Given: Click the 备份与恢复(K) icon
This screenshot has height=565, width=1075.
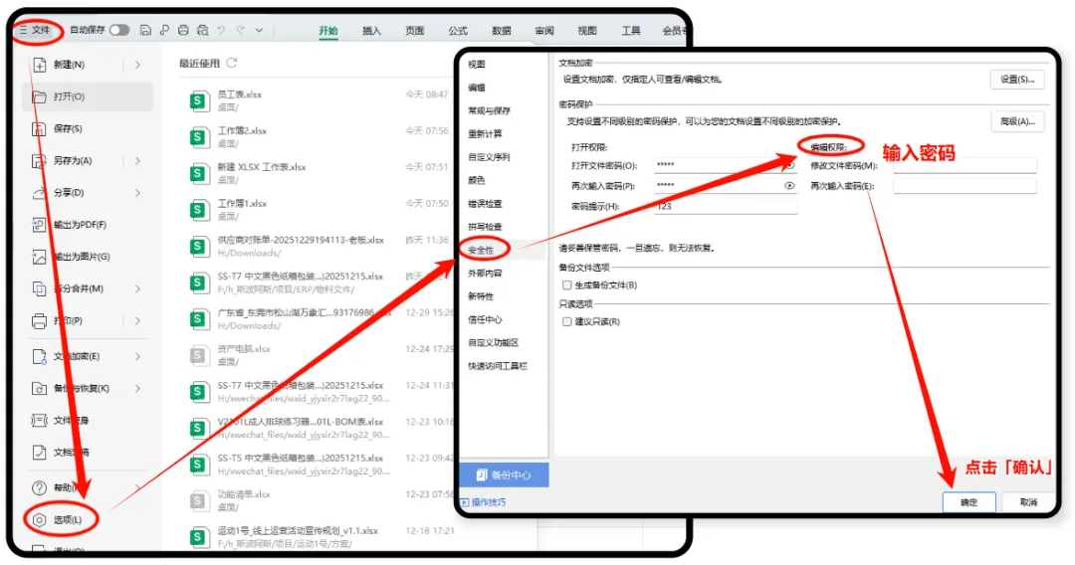Looking at the screenshot, I should tap(39, 388).
